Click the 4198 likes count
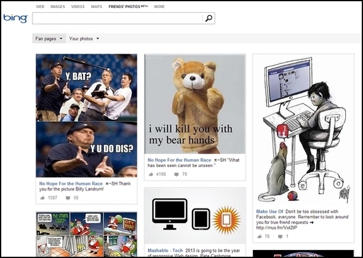 pos(161,174)
